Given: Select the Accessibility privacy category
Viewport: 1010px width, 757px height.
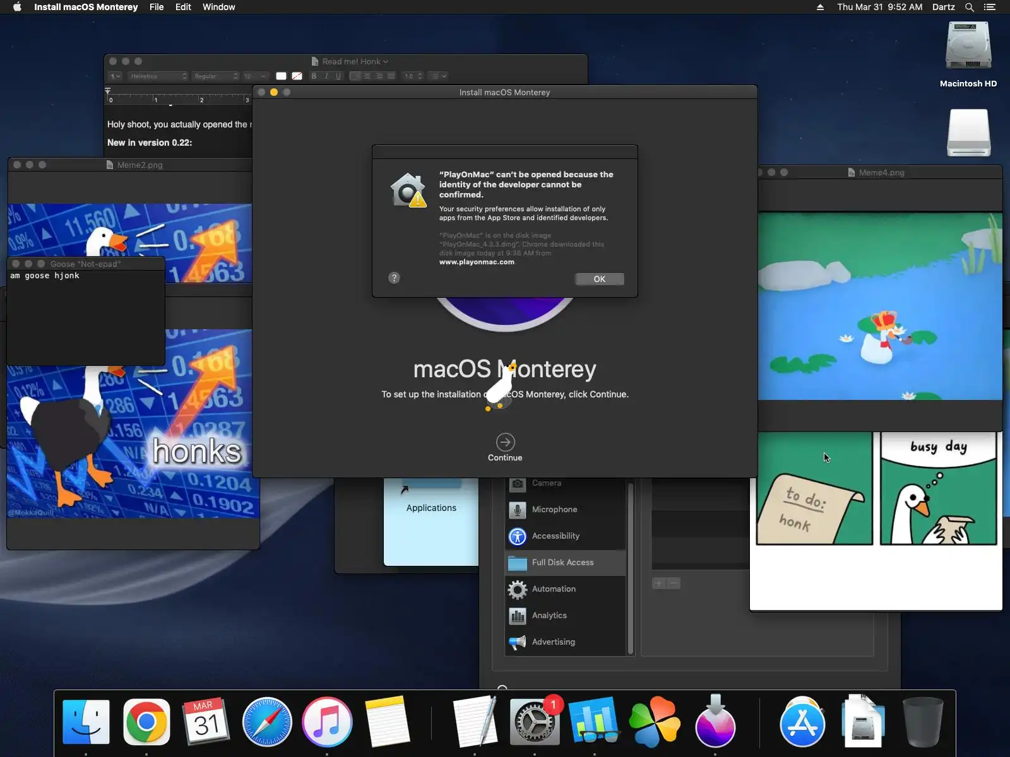Looking at the screenshot, I should (566, 536).
